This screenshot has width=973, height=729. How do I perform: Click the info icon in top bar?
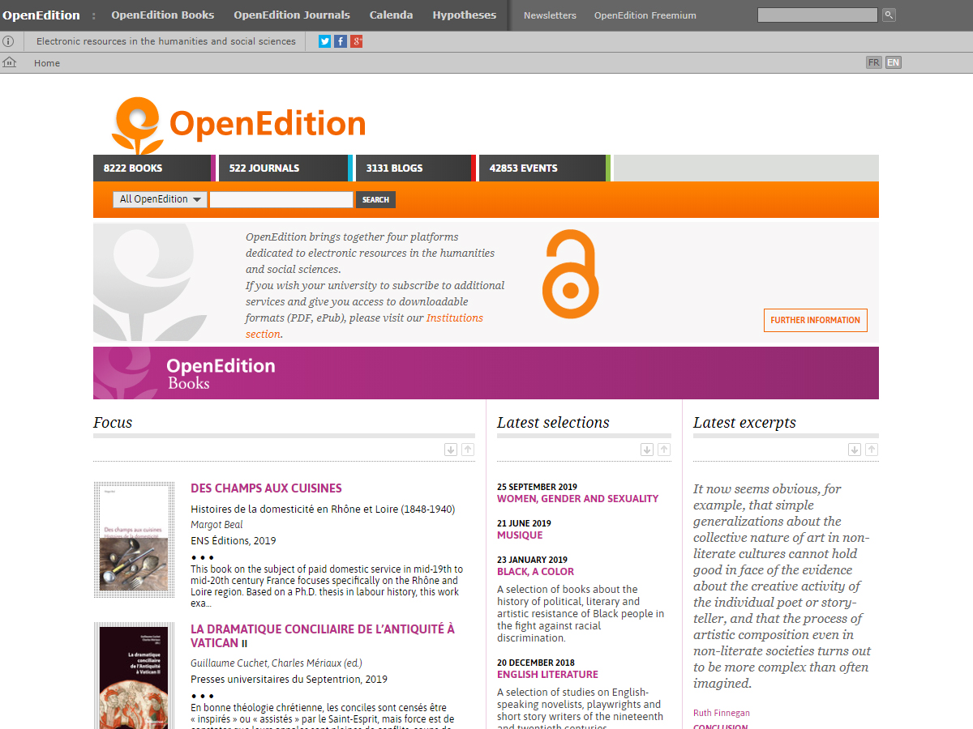click(x=8, y=41)
